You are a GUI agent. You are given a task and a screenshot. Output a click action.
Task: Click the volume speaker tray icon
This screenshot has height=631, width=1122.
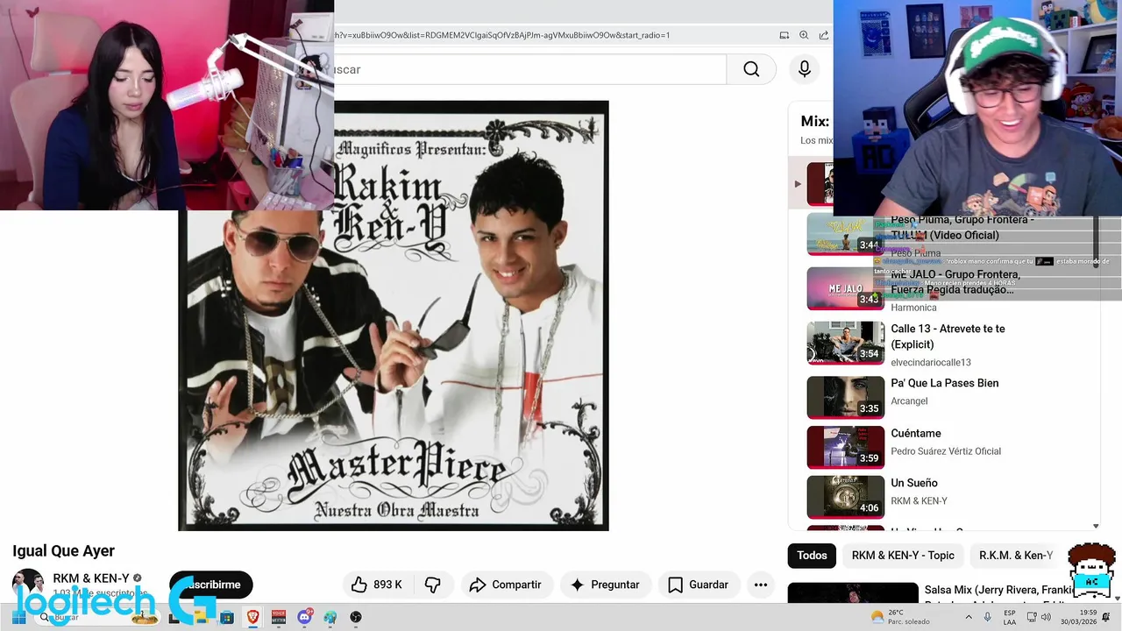point(1045,617)
